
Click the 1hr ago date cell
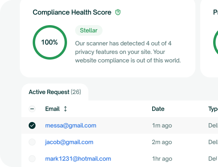tap(162, 159)
